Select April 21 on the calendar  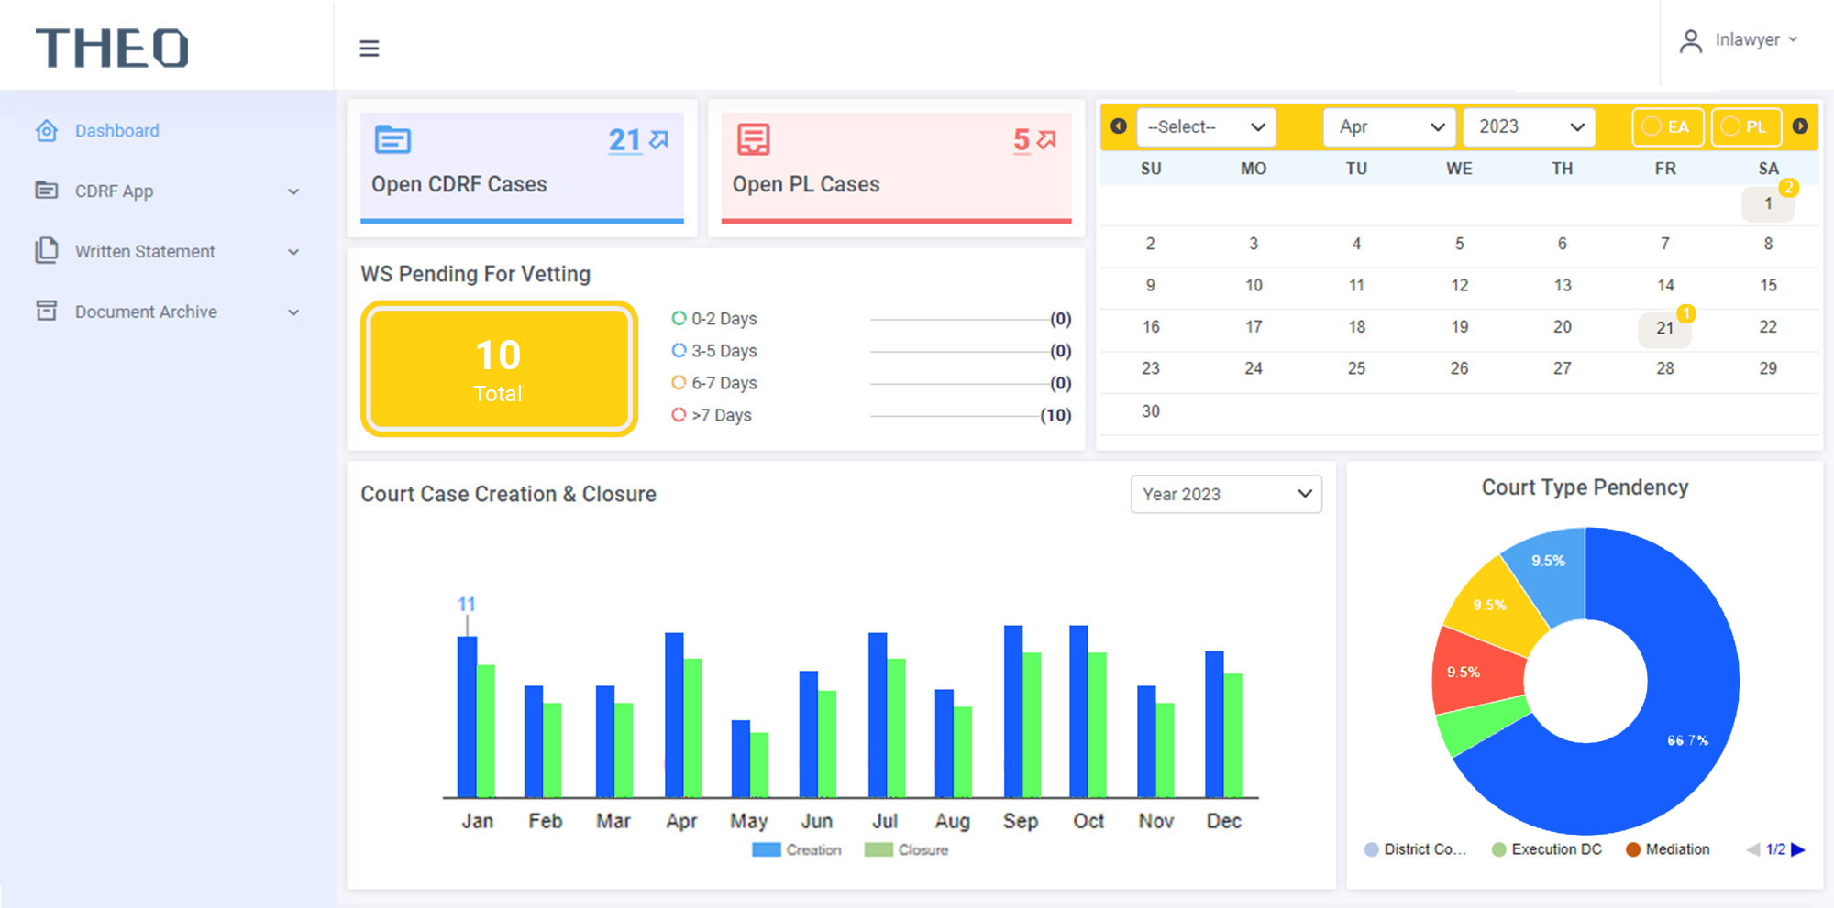point(1664,328)
